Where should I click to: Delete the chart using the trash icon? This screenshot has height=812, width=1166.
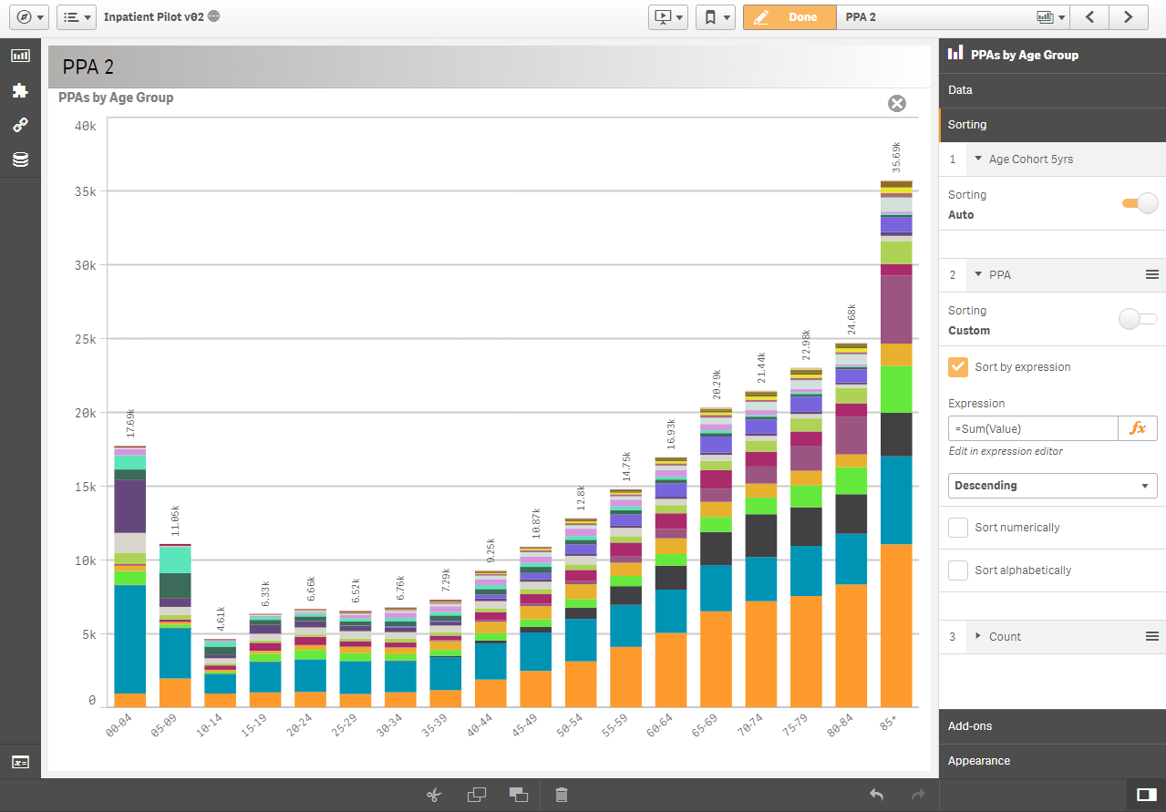tap(561, 794)
